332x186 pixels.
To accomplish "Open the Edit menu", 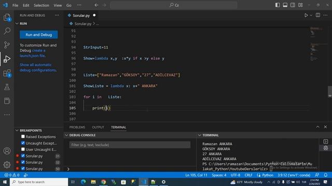I will [x=26, y=5].
